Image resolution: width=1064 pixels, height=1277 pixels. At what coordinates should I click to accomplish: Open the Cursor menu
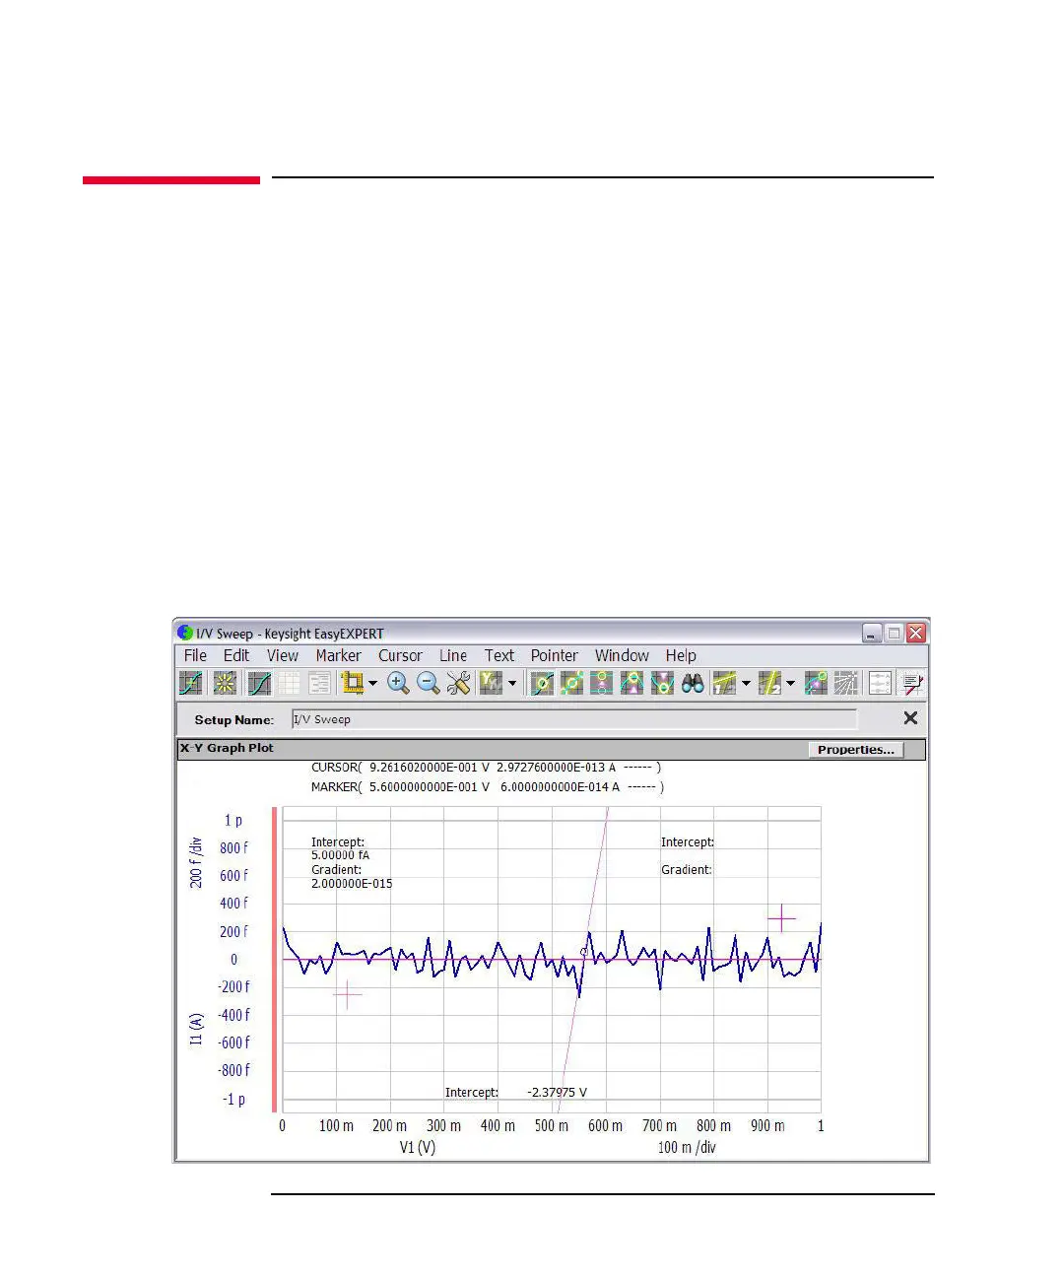[400, 655]
